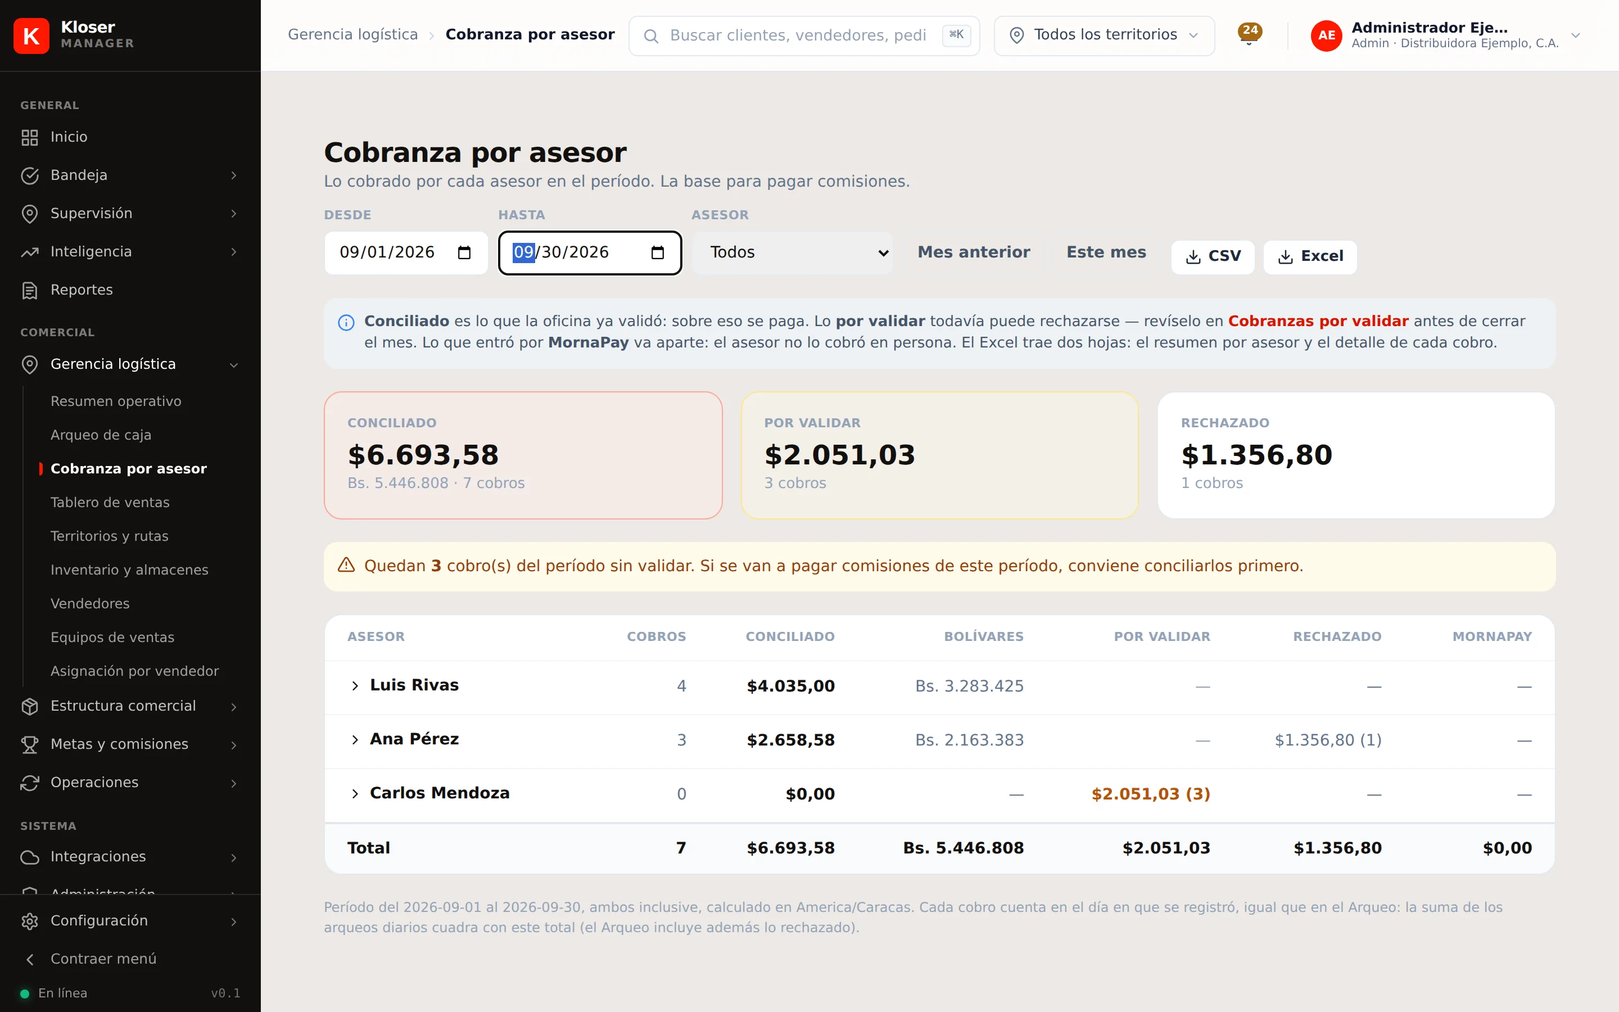Screen dimensions: 1619x1012
Task: Select the 'Mes anterior' period shortcut
Action: [x=974, y=252]
